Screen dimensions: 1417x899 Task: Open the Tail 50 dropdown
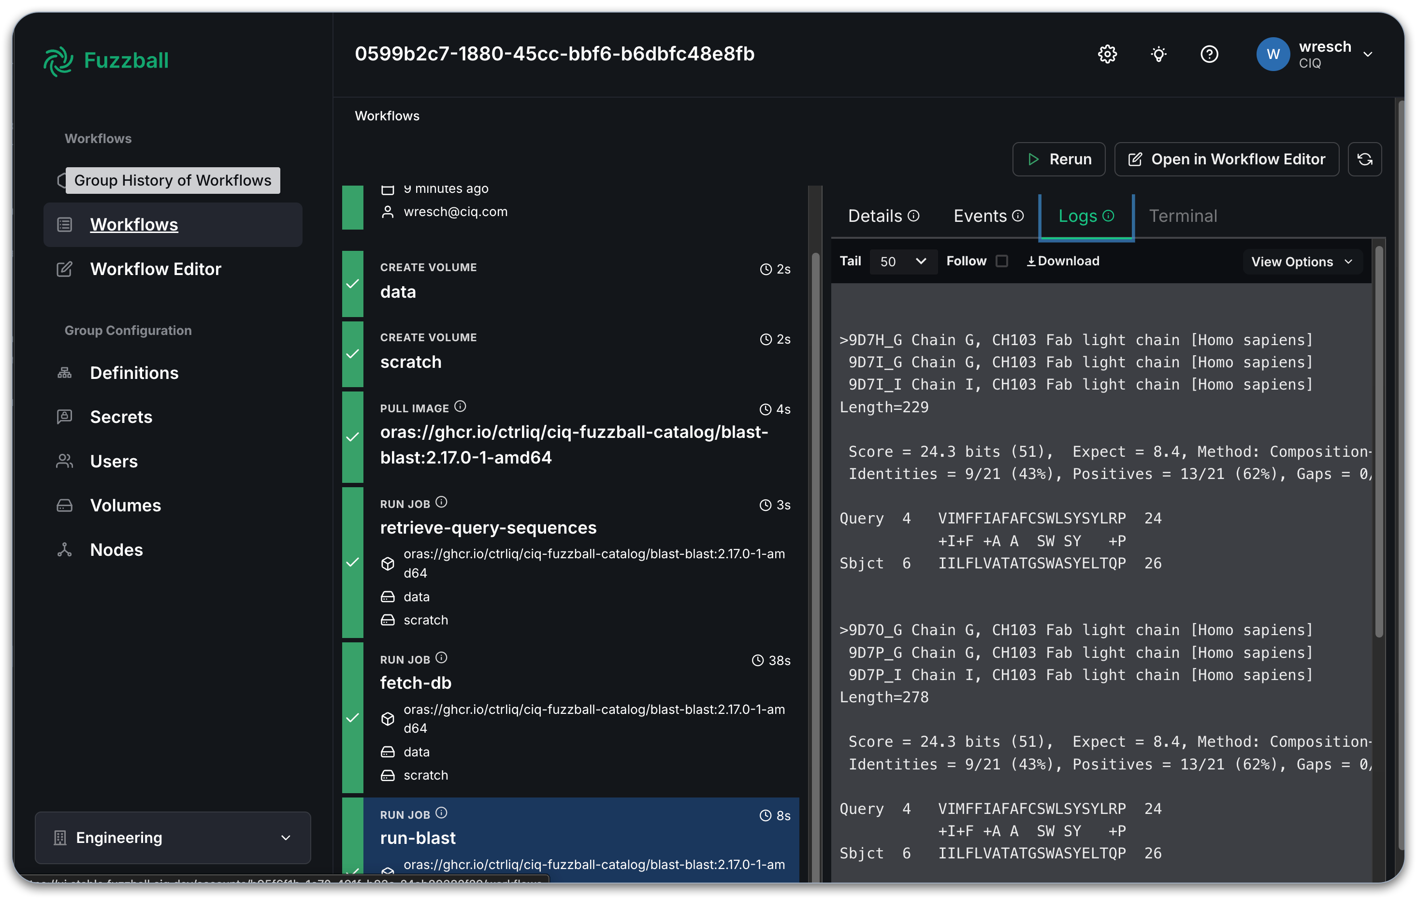click(903, 261)
